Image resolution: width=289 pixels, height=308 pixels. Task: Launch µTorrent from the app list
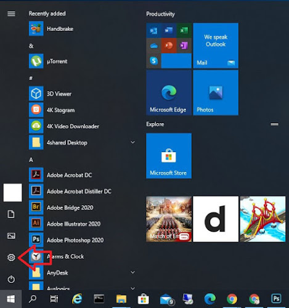[x=82, y=61]
